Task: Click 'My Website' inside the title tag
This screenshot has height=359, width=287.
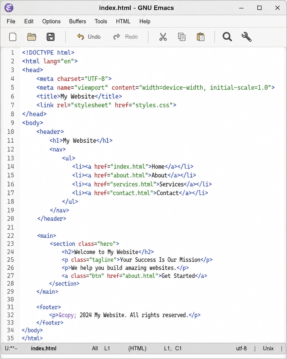Action: (x=78, y=97)
